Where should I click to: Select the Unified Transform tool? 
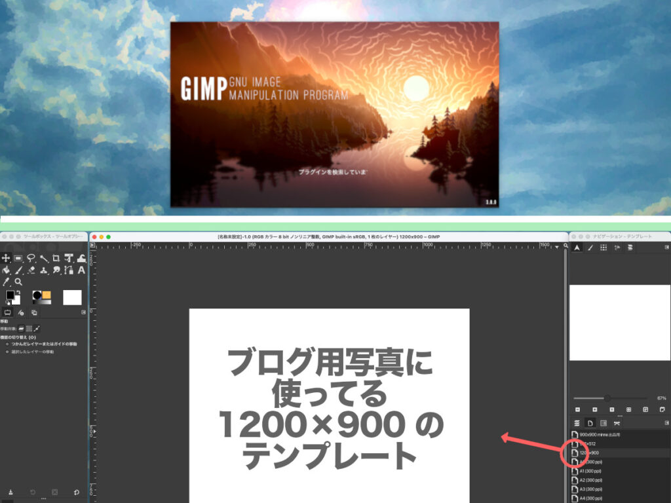69,258
